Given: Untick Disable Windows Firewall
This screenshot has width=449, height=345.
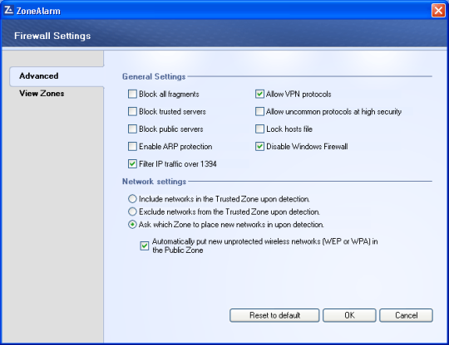Looking at the screenshot, I should pos(259,146).
